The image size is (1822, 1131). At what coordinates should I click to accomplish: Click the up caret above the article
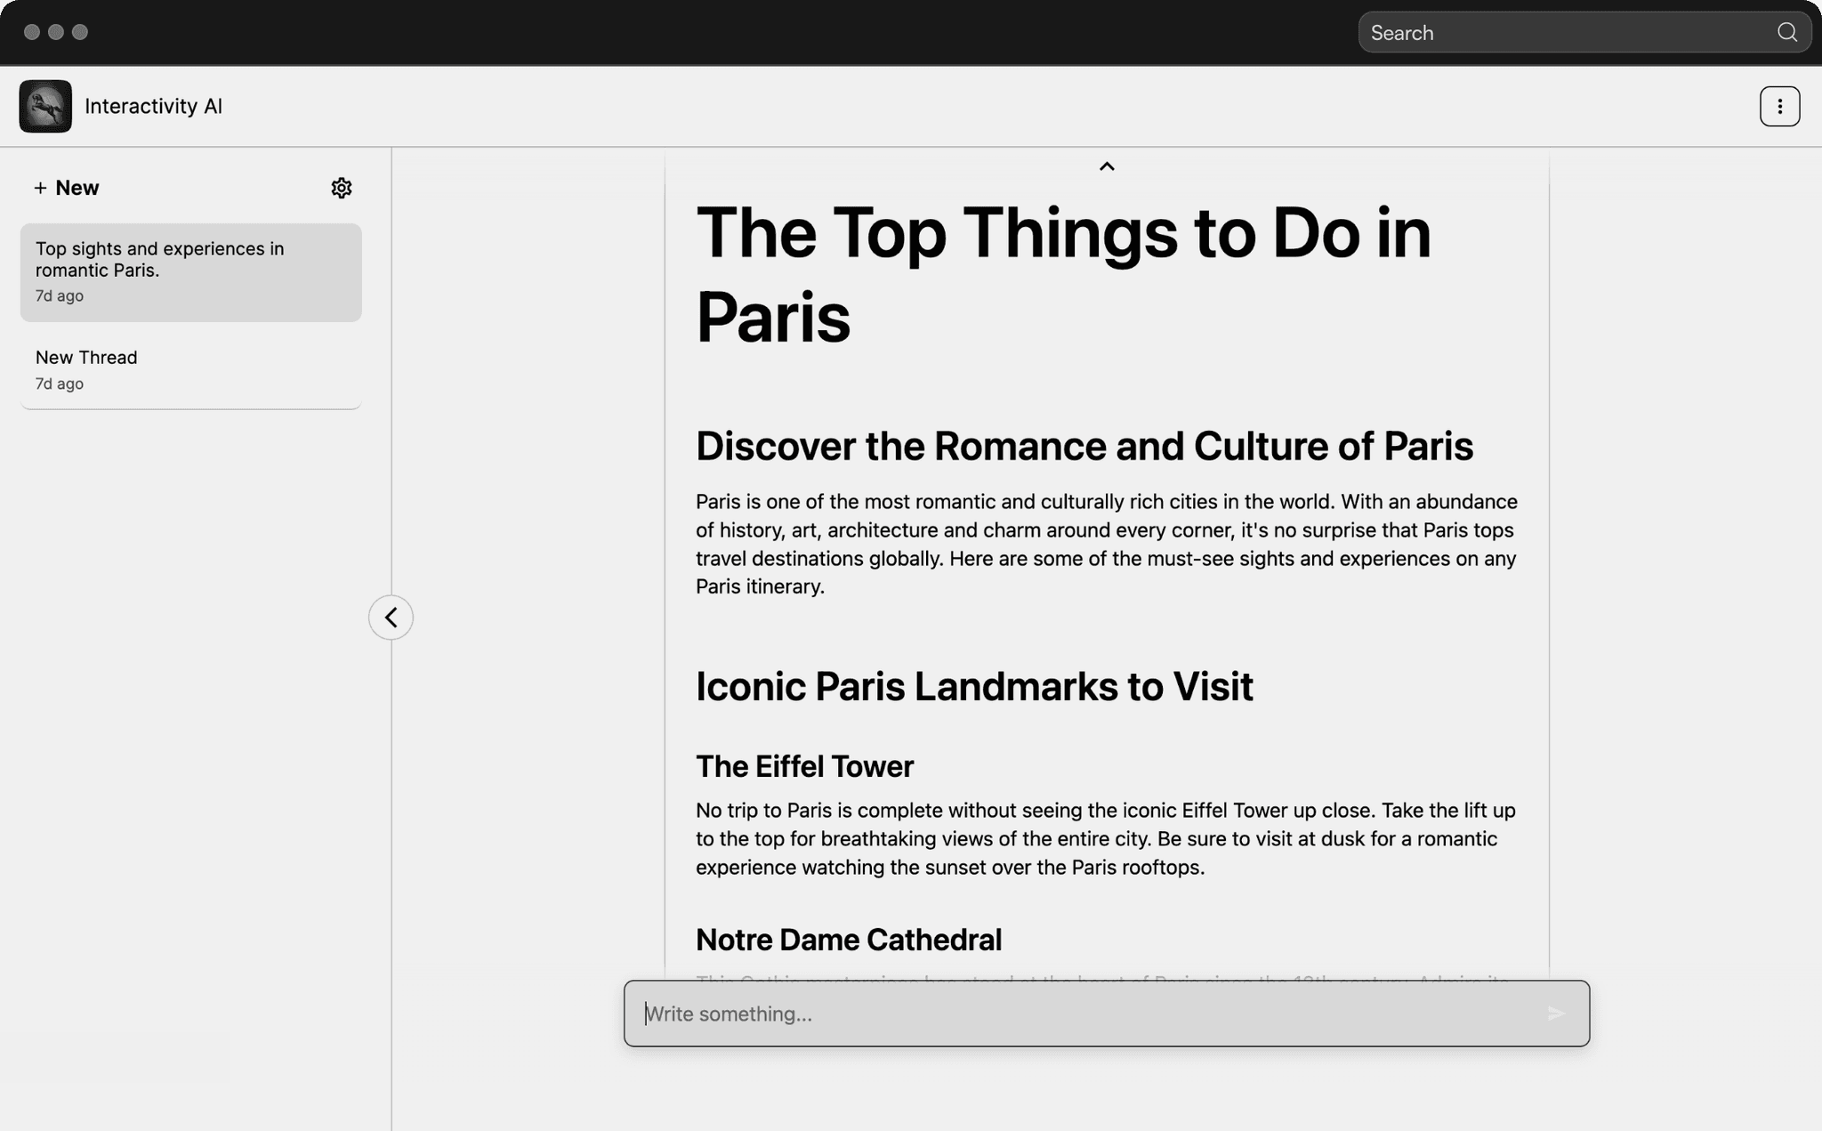pyautogui.click(x=1107, y=166)
